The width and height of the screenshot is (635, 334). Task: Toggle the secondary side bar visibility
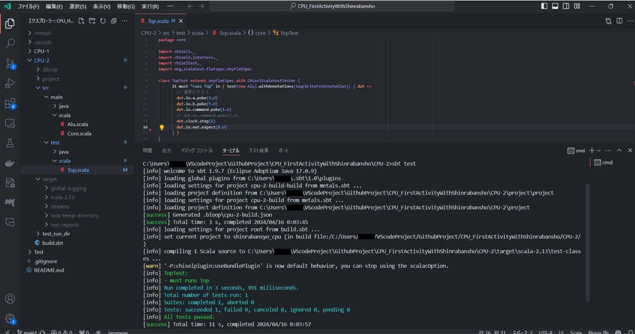[x=566, y=7]
